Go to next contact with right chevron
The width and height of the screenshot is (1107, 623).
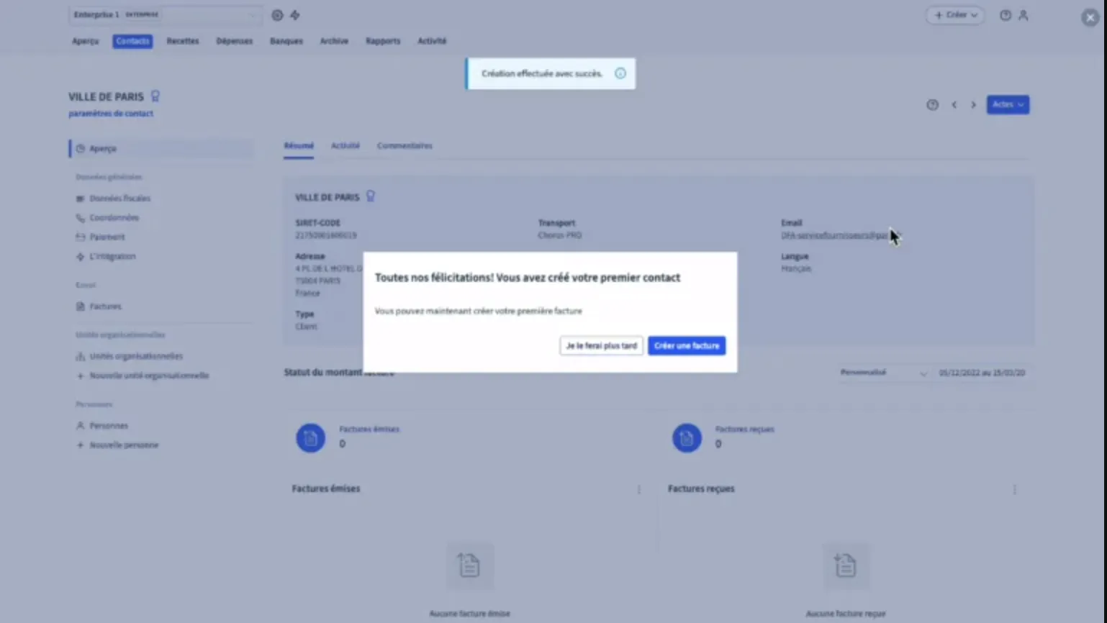[973, 105]
